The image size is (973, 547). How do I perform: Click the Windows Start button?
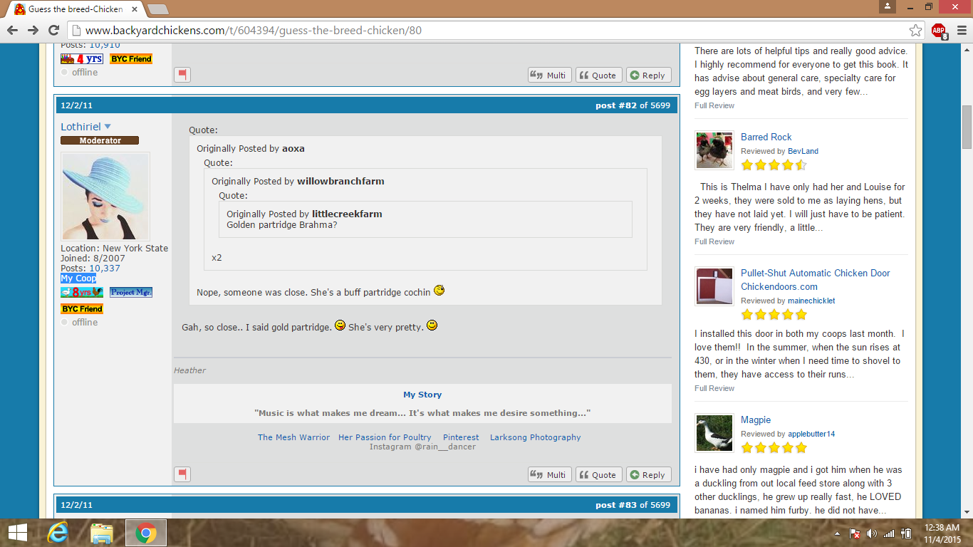(x=17, y=533)
